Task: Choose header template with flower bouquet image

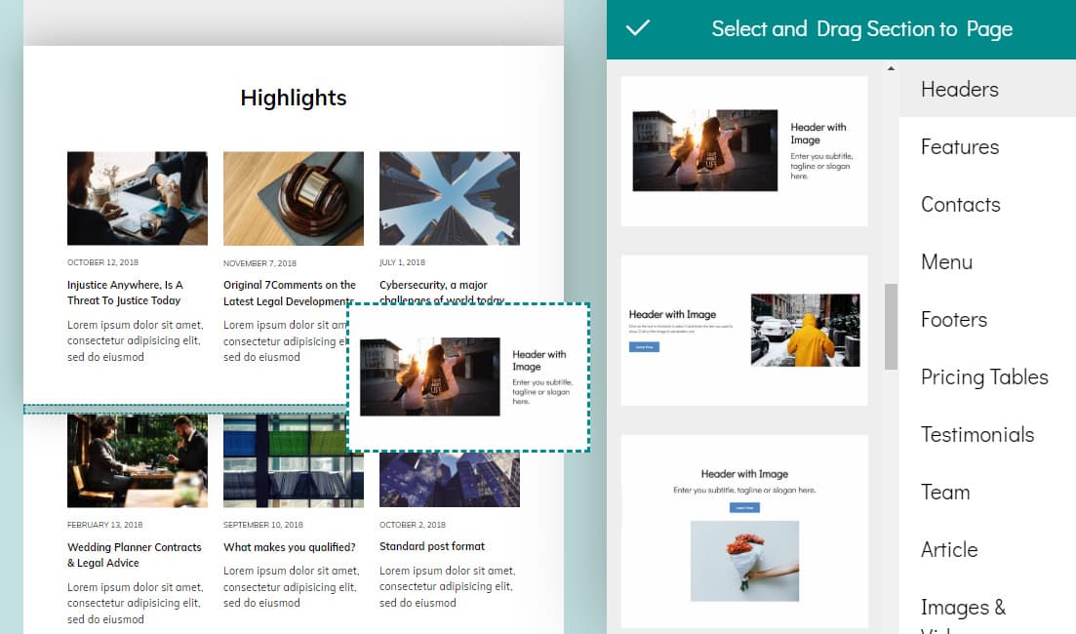Action: point(743,532)
